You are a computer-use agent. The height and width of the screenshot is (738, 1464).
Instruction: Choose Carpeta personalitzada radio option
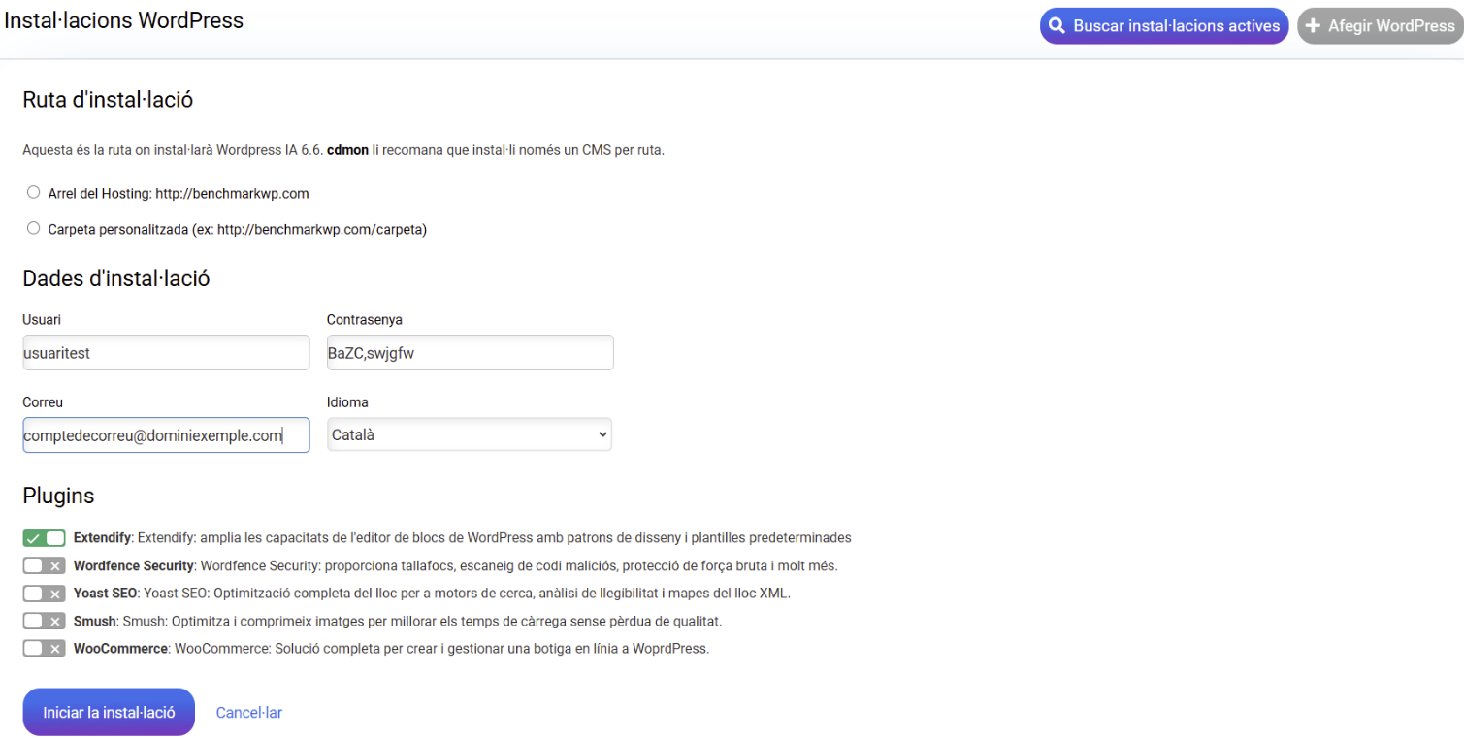[34, 228]
